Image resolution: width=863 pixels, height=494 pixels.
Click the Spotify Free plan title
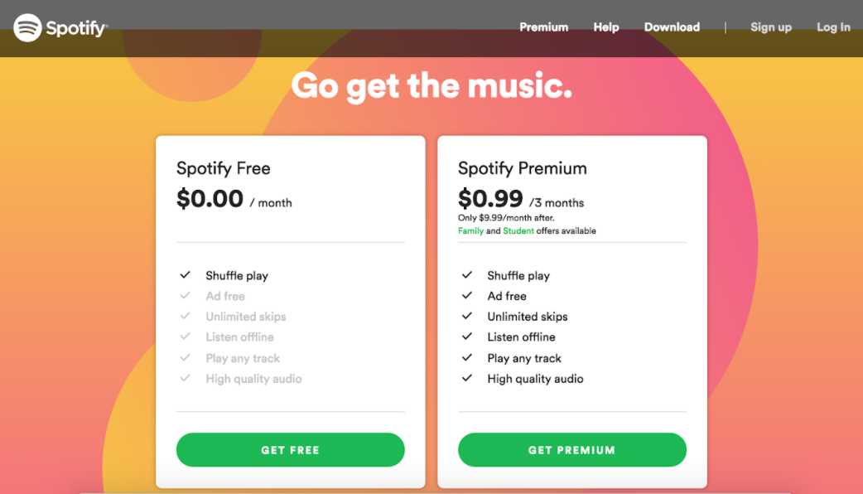223,168
